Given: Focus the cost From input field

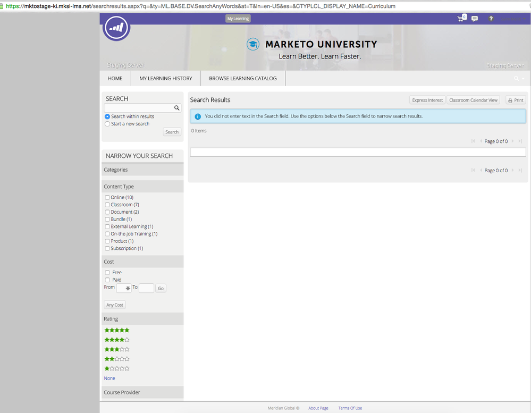Looking at the screenshot, I should [124, 288].
